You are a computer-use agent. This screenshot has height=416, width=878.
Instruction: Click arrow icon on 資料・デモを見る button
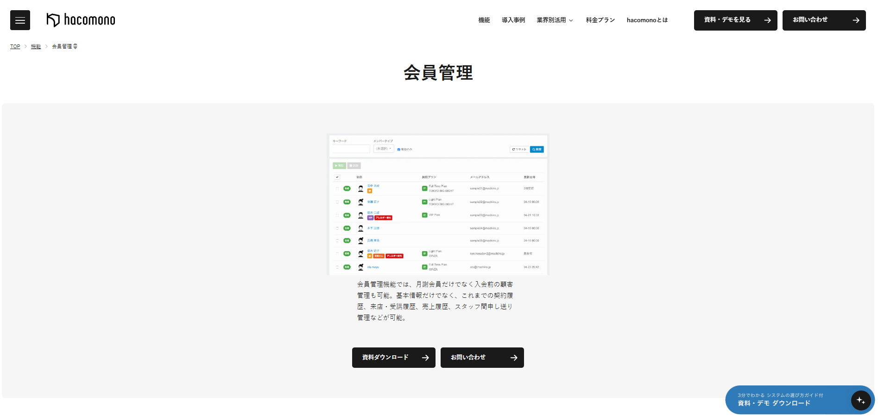click(x=767, y=20)
